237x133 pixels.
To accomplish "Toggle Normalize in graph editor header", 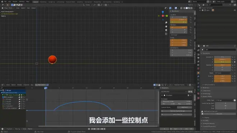I will pos(41,85).
